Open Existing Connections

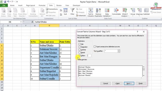pos(33,12)
